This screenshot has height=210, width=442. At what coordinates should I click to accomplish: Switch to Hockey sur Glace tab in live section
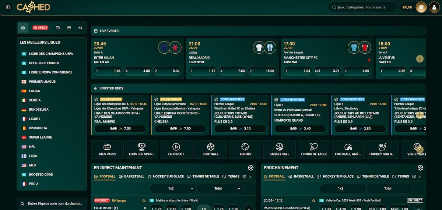click(x=166, y=177)
